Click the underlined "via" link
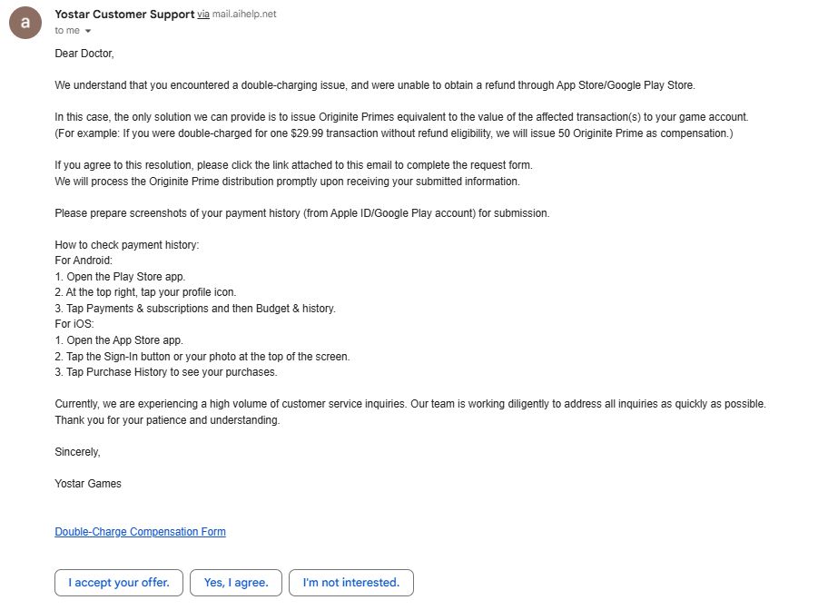Image resolution: width=828 pixels, height=610 pixels. click(203, 15)
